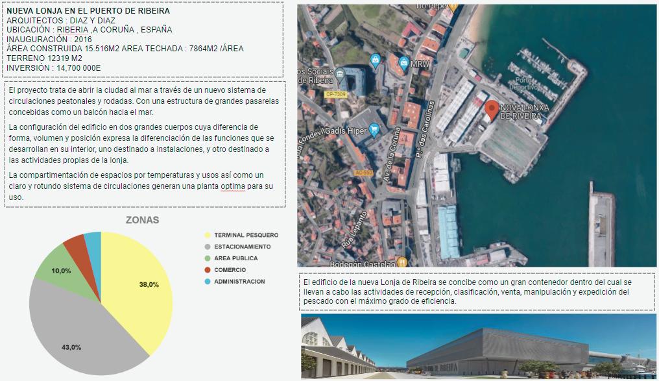Image resolution: width=659 pixels, height=381 pixels.
Task: Click the Rúa Lepanto street label
Action: (x=355, y=230)
